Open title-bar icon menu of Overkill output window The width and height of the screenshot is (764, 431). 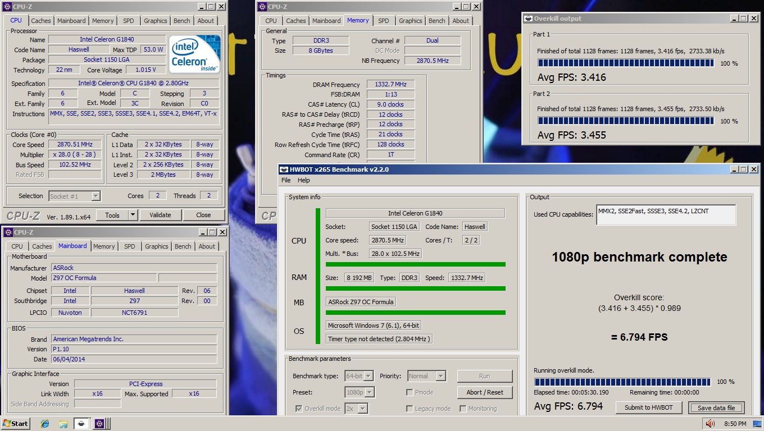(x=528, y=19)
